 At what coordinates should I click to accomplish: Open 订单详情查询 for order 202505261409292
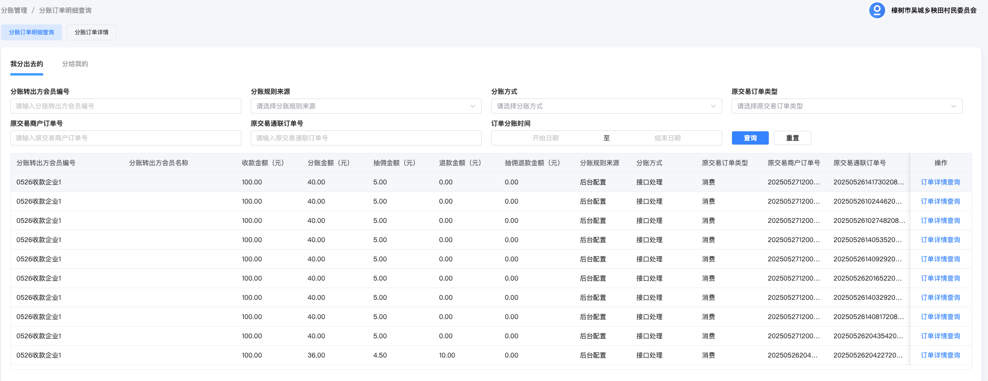point(940,259)
